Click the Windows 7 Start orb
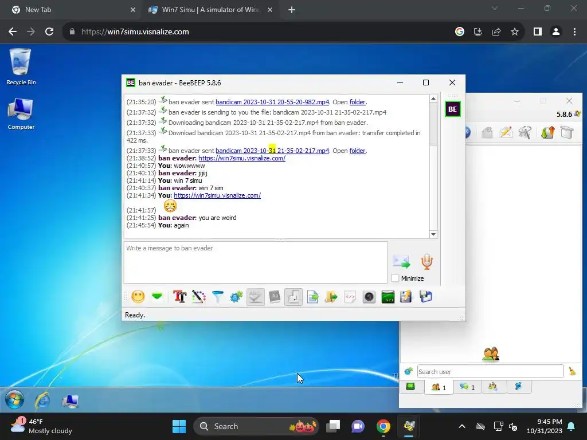Screen dimensions: 587x440 (x=14, y=399)
